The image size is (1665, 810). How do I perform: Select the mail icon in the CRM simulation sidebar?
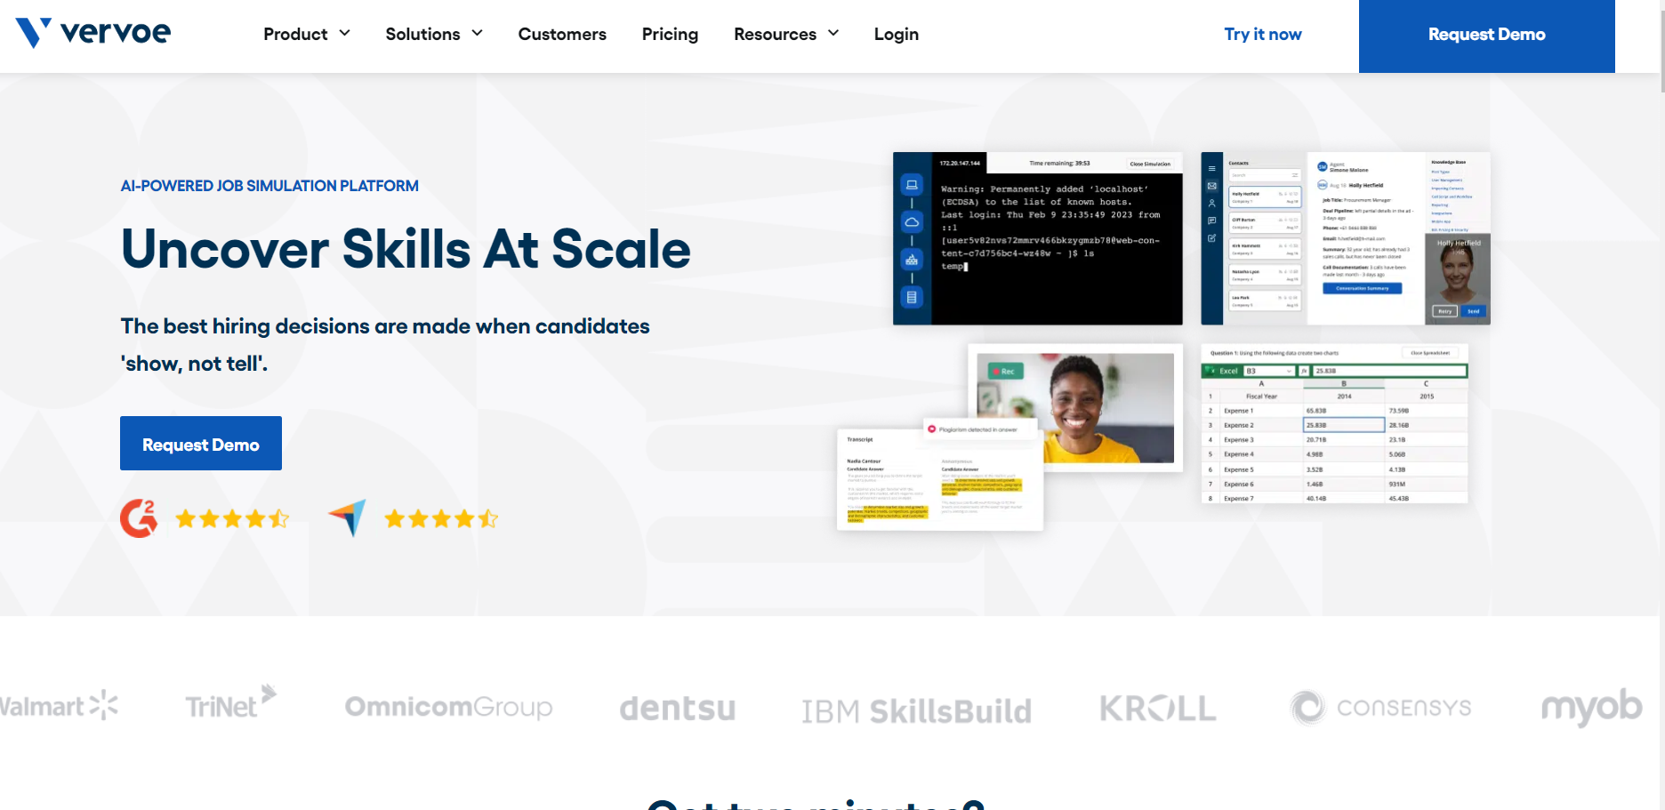coord(1211,187)
